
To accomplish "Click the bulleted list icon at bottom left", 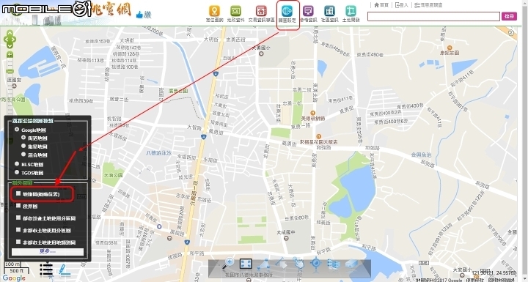I will point(46,270).
